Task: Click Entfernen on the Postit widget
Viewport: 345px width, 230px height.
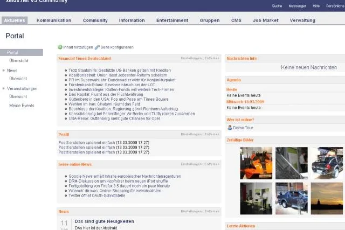Action: click(x=212, y=134)
